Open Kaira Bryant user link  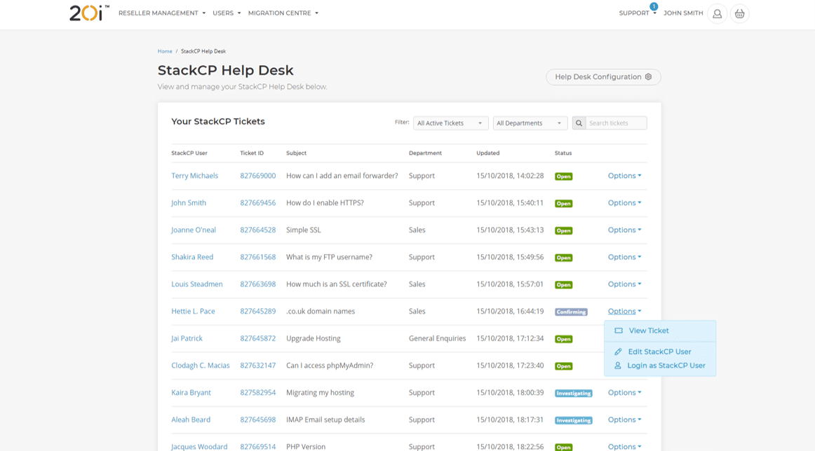click(191, 392)
